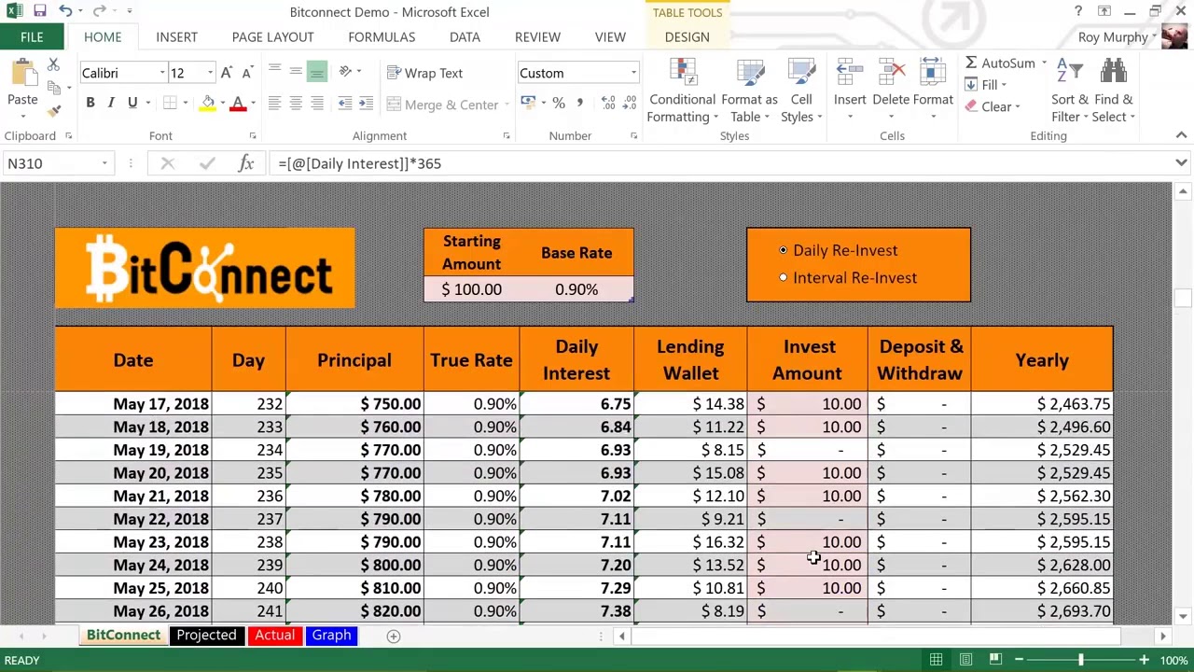This screenshot has height=672, width=1194.
Task: Toggle bold formatting
Action: tap(90, 103)
